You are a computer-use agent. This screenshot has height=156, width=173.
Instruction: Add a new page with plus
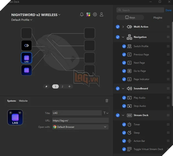(69, 86)
